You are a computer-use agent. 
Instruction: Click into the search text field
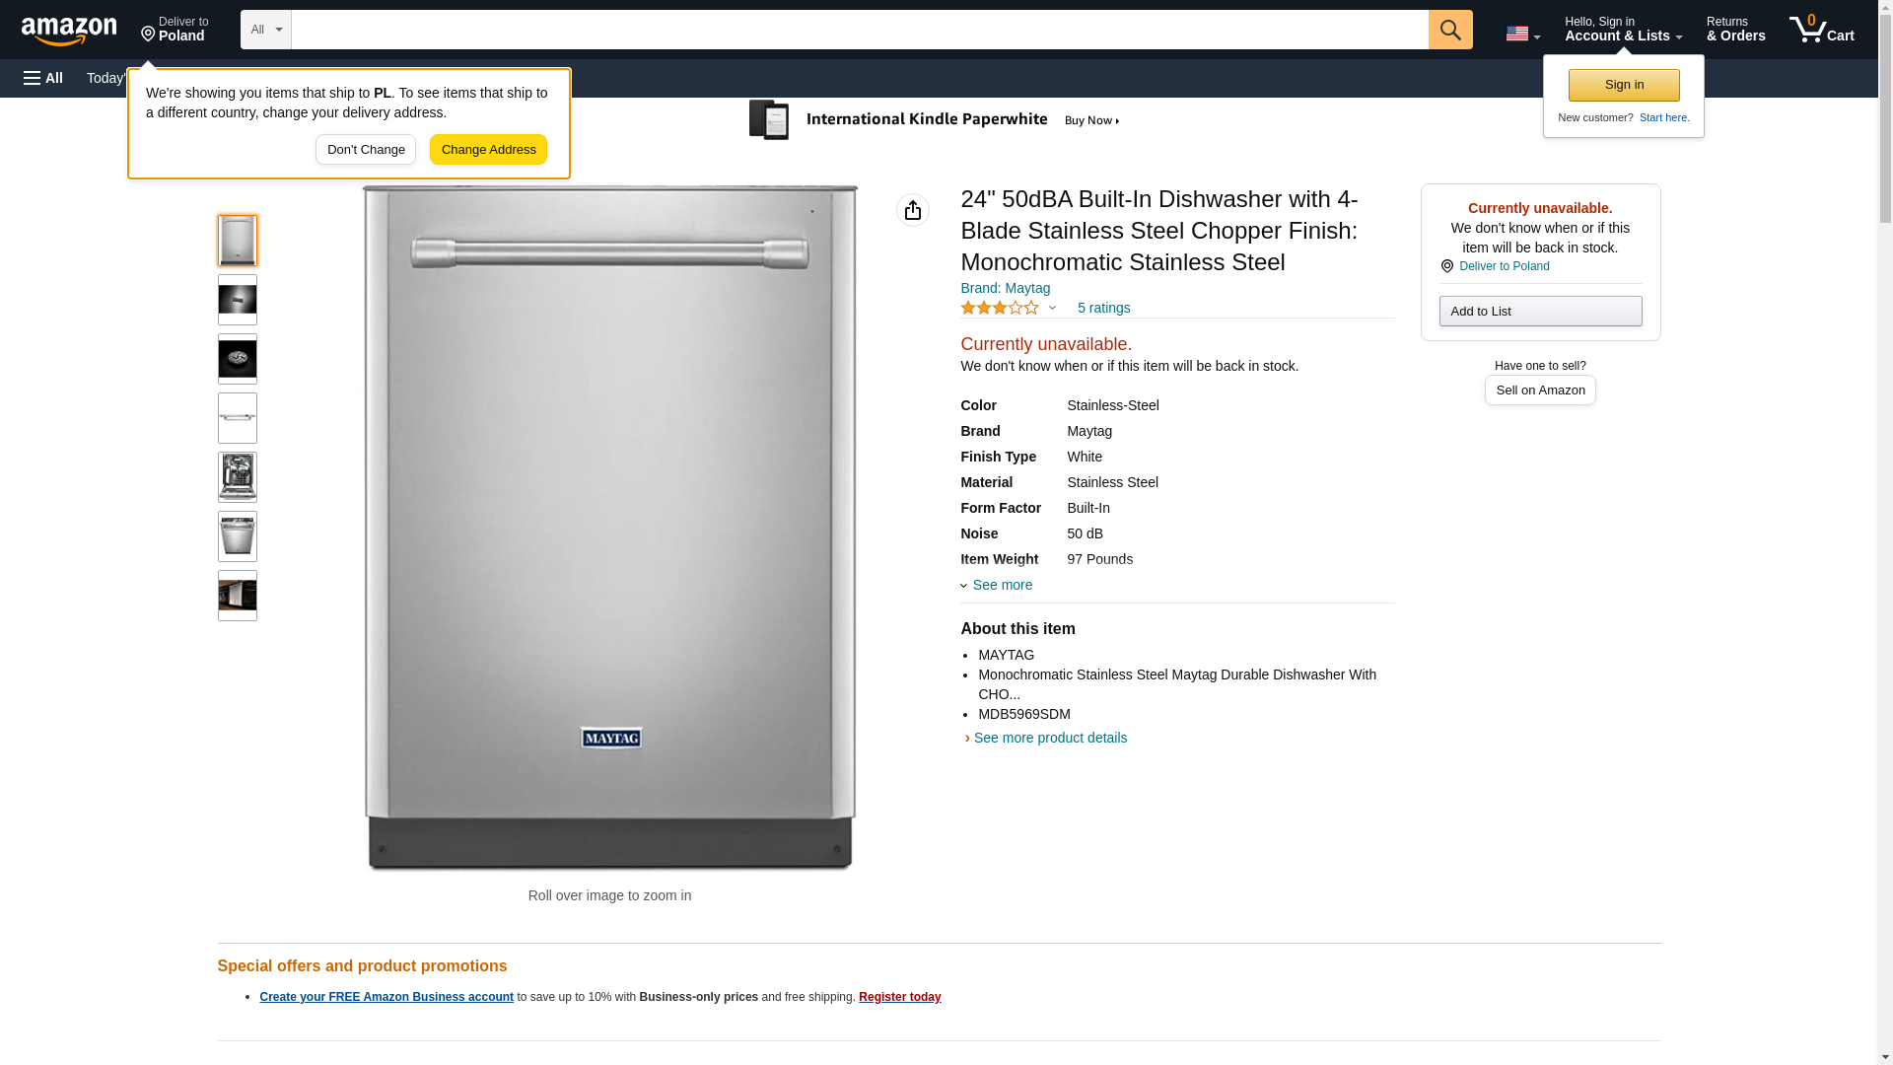859,30
